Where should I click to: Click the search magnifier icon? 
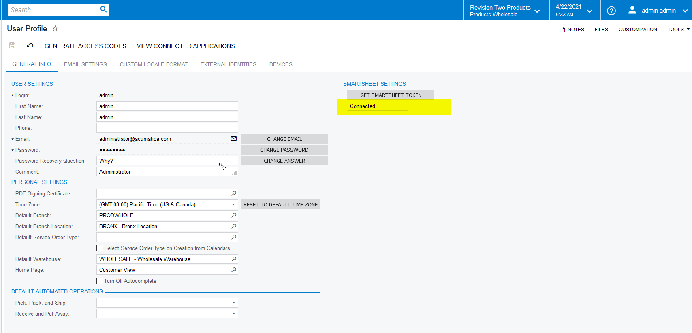click(x=103, y=9)
